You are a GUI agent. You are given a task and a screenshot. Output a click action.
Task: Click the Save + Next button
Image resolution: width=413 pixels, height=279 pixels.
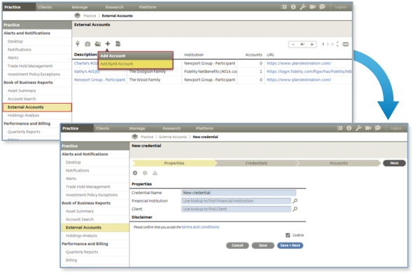(x=290, y=245)
